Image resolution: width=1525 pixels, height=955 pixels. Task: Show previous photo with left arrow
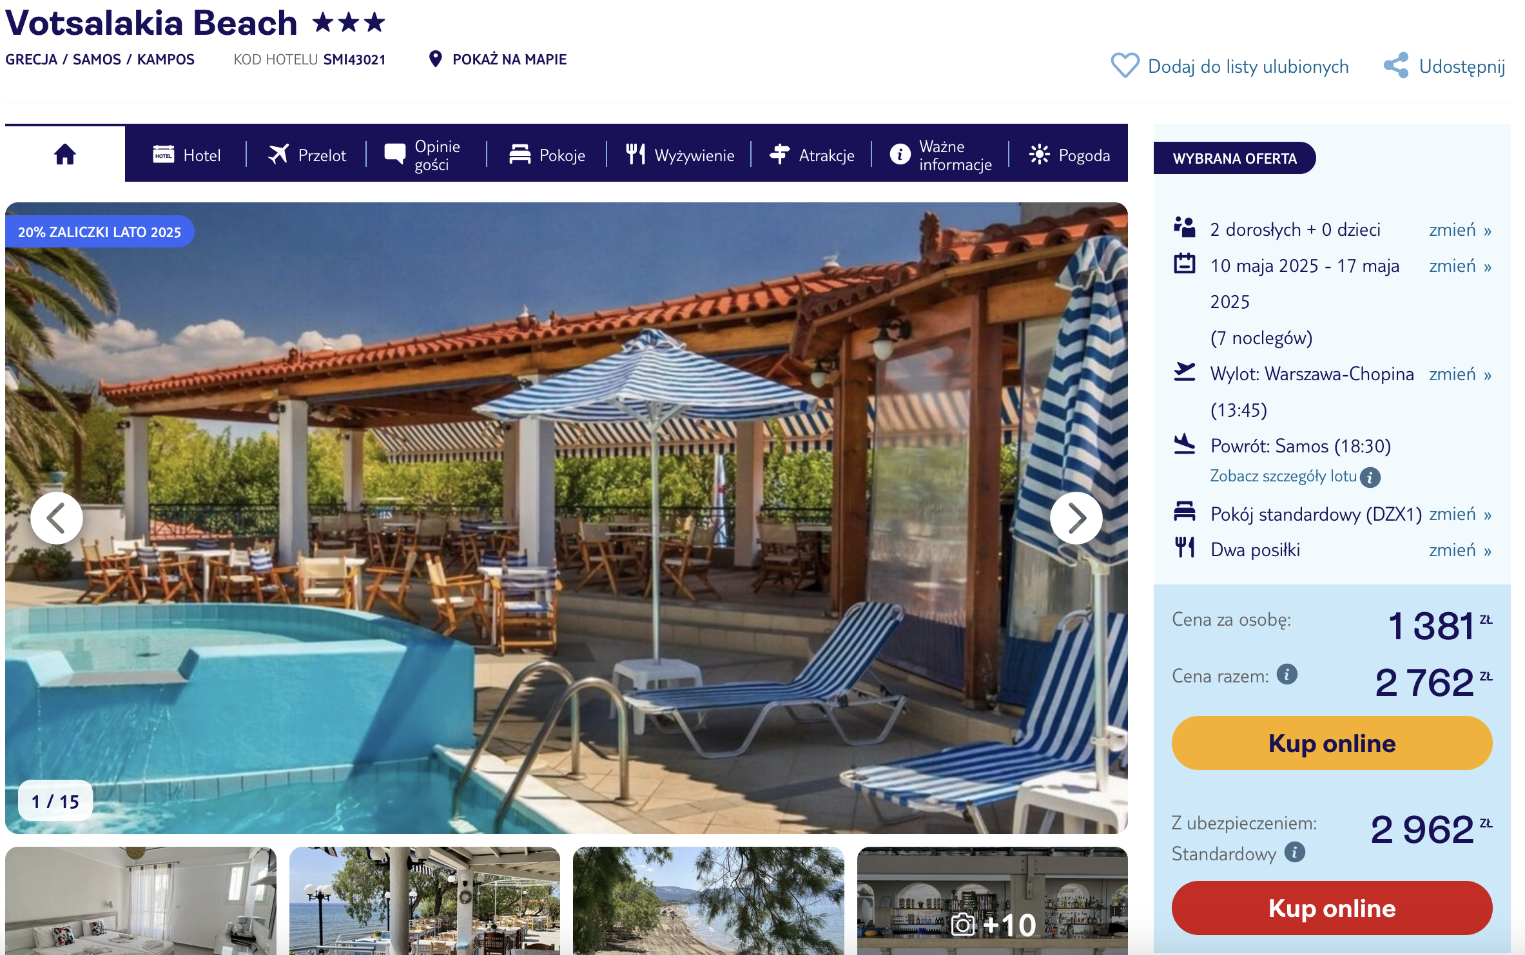(57, 518)
